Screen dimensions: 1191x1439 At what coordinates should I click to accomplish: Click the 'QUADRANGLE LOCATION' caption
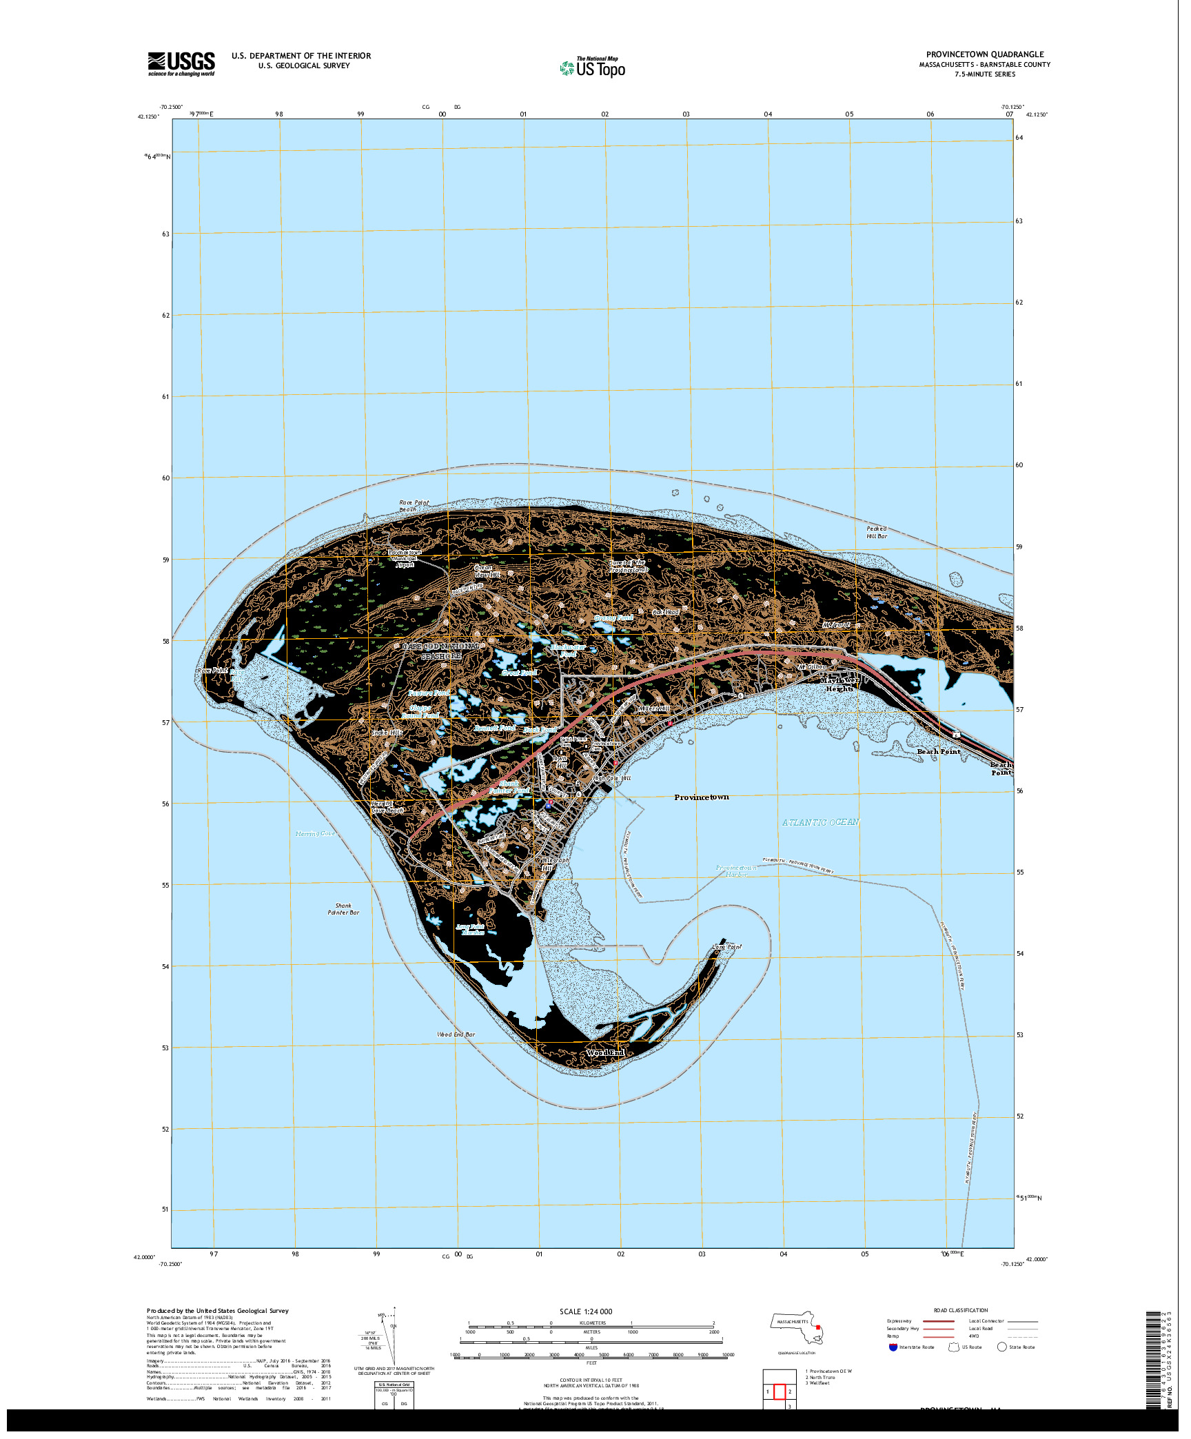797,1353
